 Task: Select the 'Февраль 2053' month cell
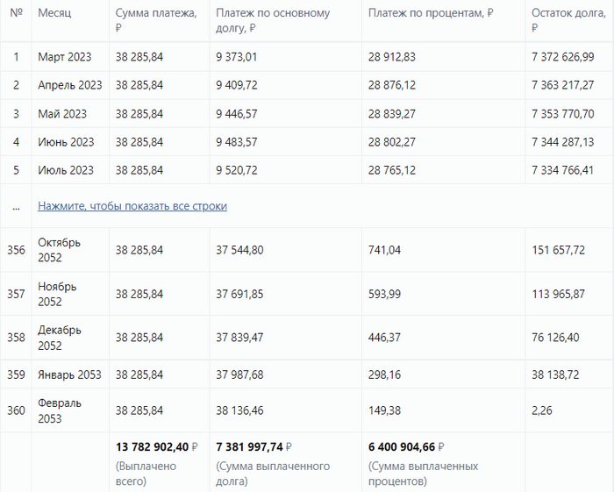[x=60, y=410]
